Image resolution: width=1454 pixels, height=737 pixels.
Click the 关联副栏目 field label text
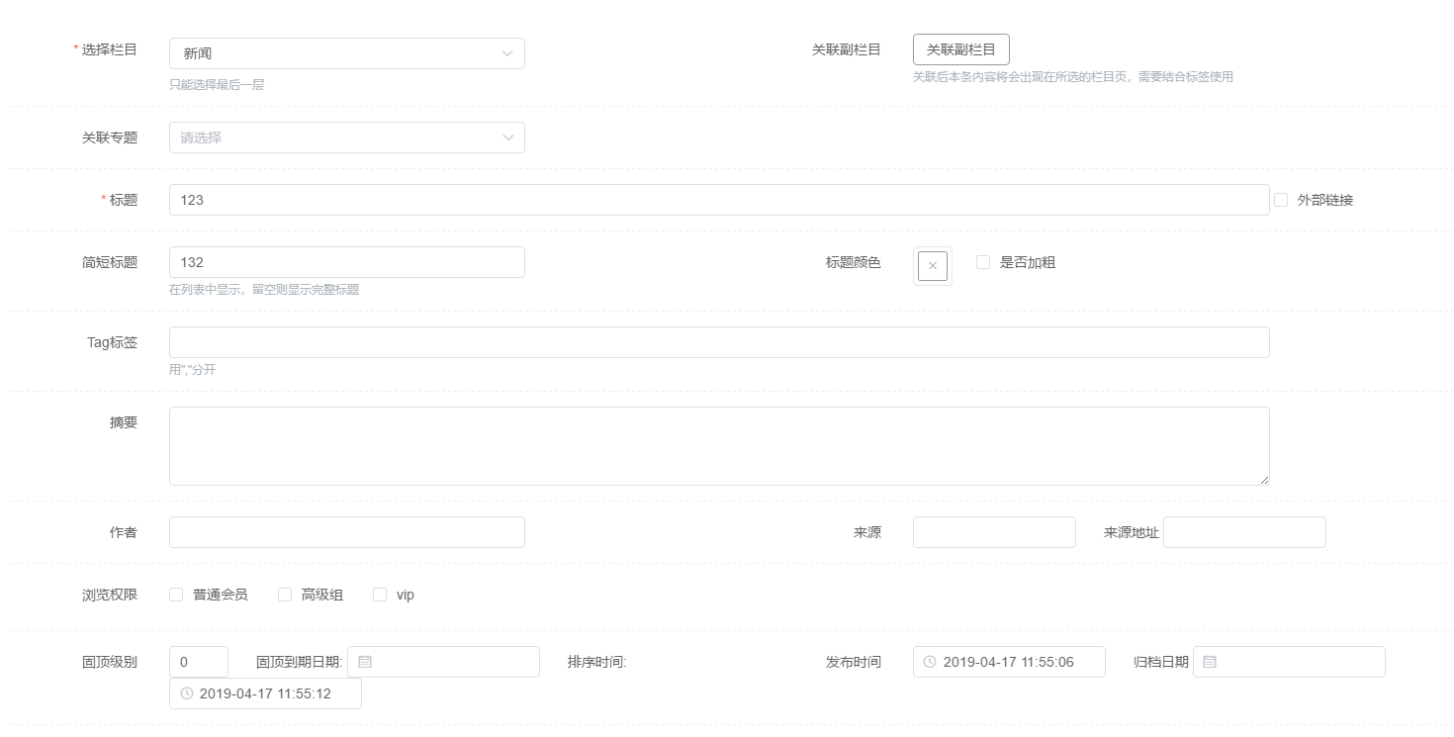847,49
